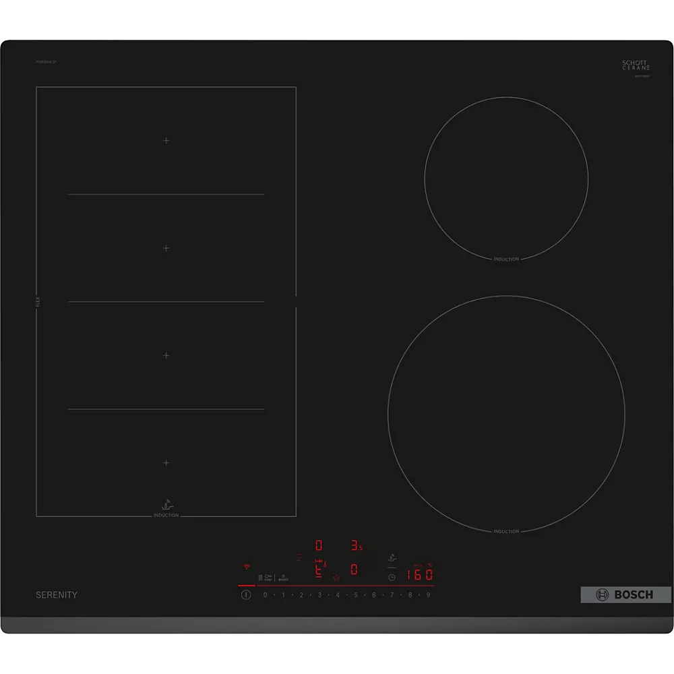This screenshot has height=674, width=674.
Task: Tap the BOSCH logo badge
Action: point(626,595)
